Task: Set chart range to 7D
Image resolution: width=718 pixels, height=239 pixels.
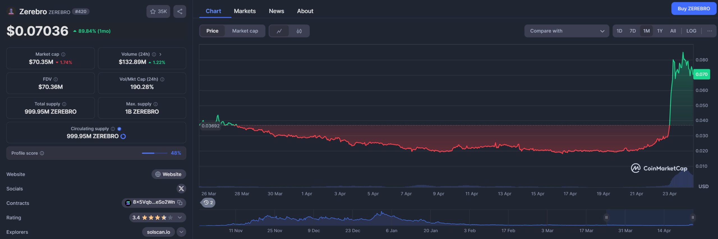Action: tap(633, 31)
